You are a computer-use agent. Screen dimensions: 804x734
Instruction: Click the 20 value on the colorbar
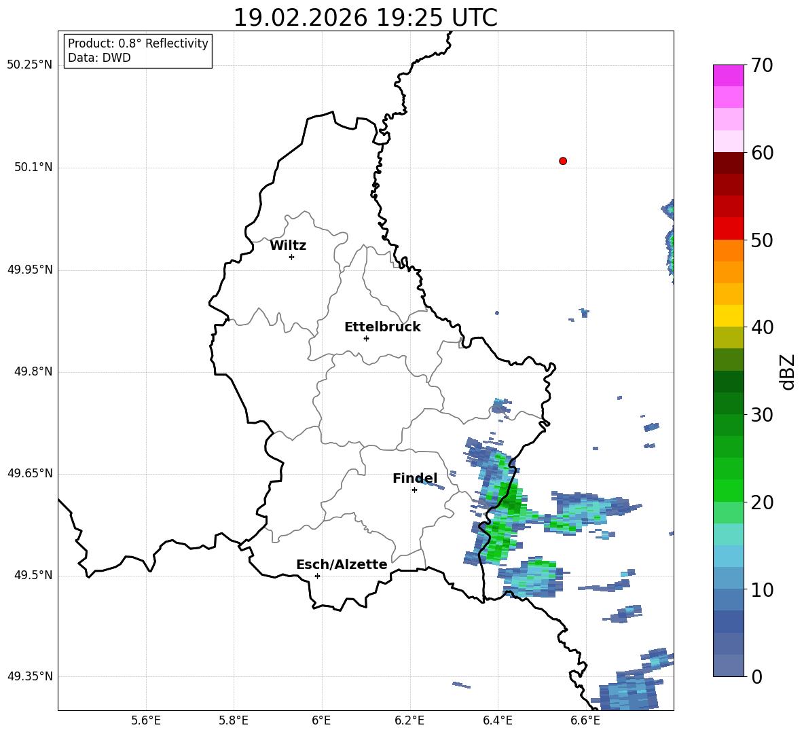coord(762,502)
